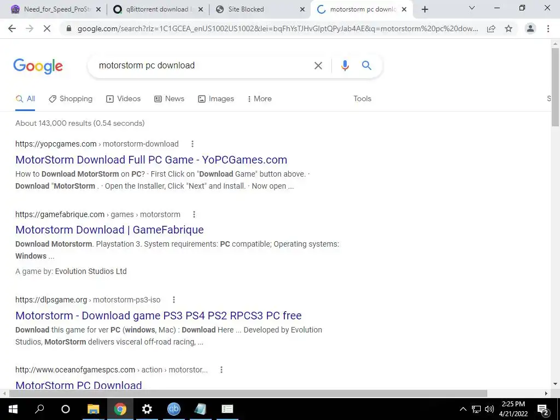Open Cortana circle in taskbar
Screen dimensions: 560x420
[x=66, y=409]
